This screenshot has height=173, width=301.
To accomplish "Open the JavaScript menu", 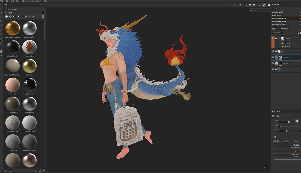I will point(30,1).
